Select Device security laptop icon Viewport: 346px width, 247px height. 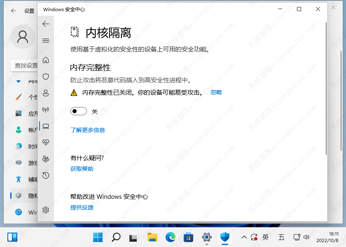pyautogui.click(x=46, y=126)
